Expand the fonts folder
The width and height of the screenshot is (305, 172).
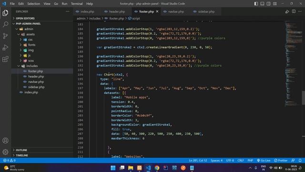click(x=42, y=44)
